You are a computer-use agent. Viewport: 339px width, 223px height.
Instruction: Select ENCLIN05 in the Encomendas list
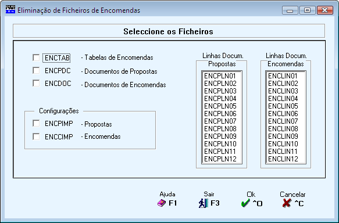[286, 106]
